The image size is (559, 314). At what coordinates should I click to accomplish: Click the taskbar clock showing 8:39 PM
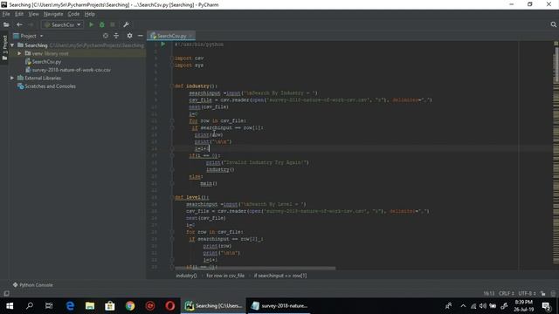[524, 306]
